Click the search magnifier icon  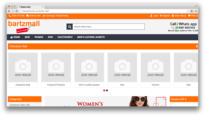pyautogui.click(x=69, y=27)
